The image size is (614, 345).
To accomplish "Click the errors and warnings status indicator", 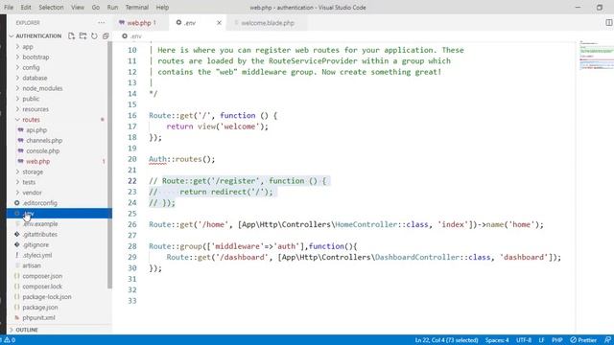I will click(x=9, y=340).
